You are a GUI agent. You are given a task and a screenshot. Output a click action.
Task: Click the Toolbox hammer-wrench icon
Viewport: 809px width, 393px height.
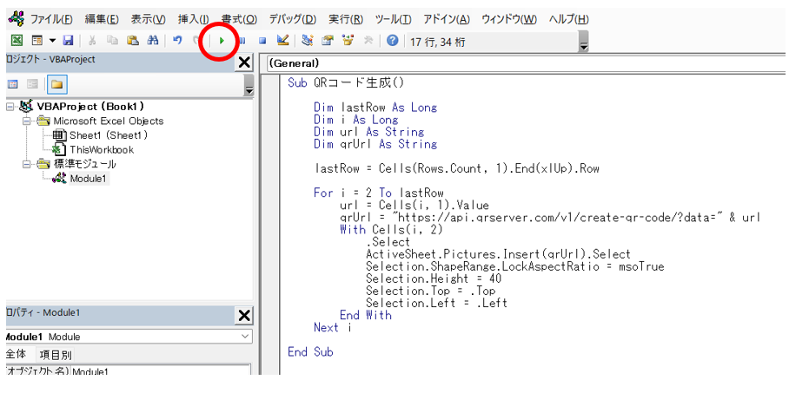click(368, 41)
